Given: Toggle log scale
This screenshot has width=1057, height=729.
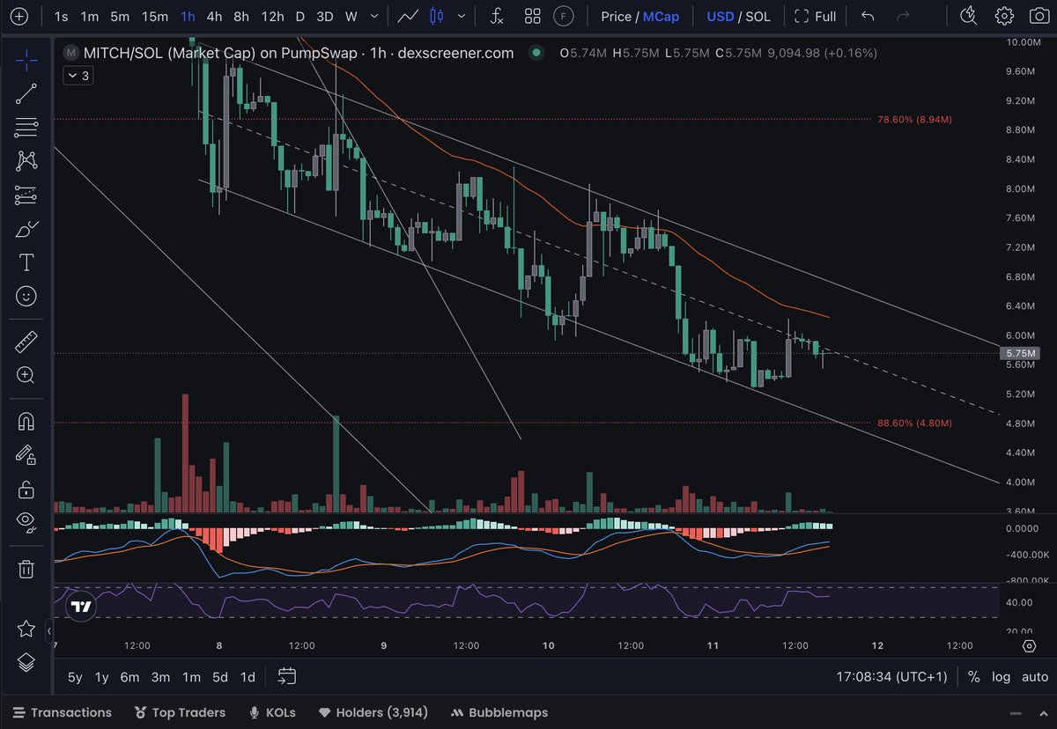Looking at the screenshot, I should click(x=1002, y=677).
